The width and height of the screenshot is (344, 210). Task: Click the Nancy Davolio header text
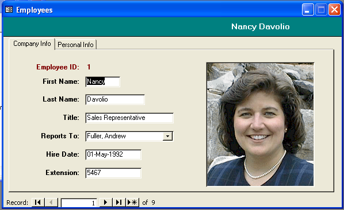pos(261,26)
